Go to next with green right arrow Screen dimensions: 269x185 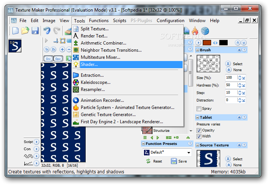click(x=158, y=137)
